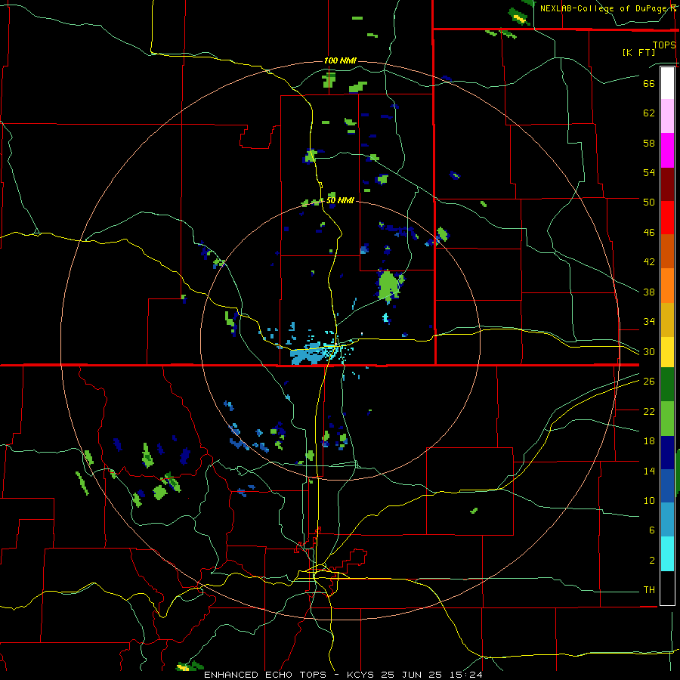Click the 30 scale label

(649, 351)
